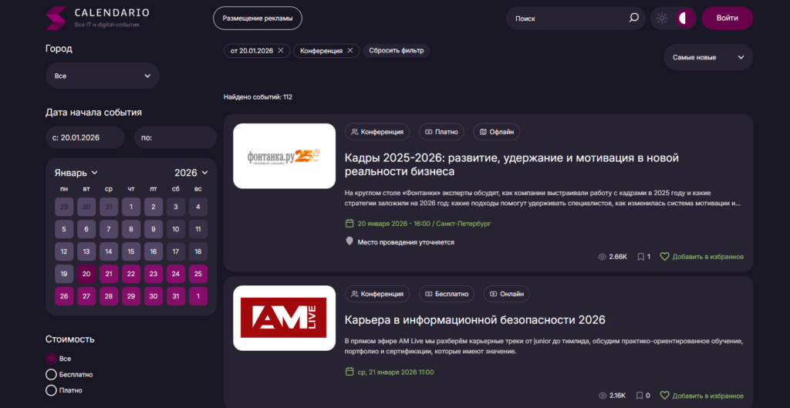Click 'Конференция' tag on Кадры 2025-2026 card
Image resolution: width=790 pixels, height=408 pixels.
click(x=377, y=132)
